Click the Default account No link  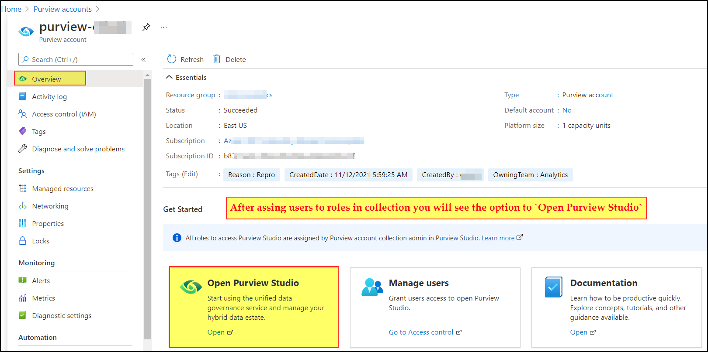[x=567, y=110]
